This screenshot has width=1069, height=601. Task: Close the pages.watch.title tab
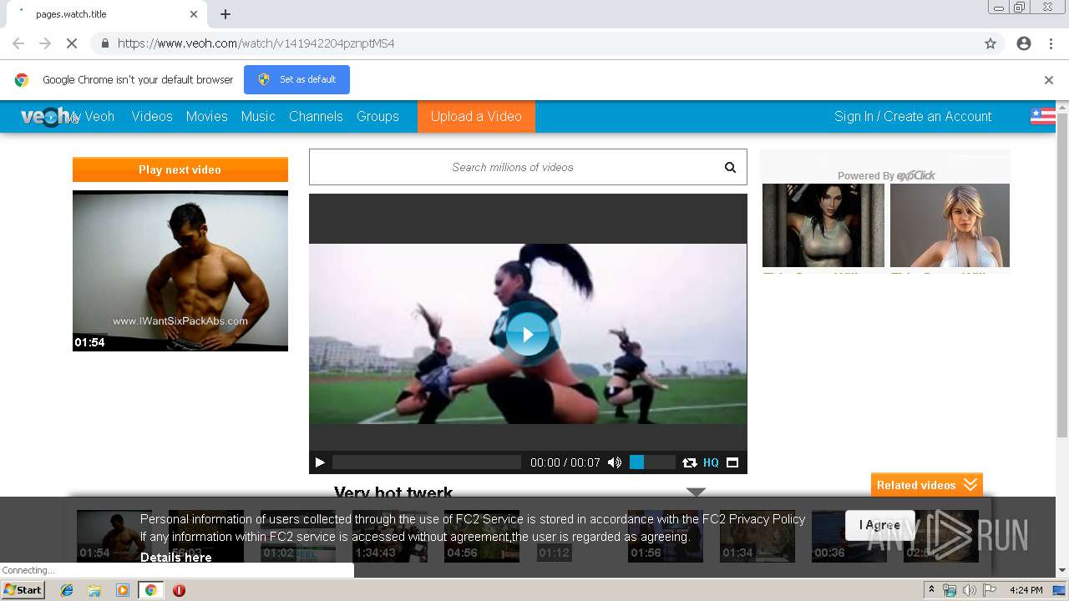(194, 14)
